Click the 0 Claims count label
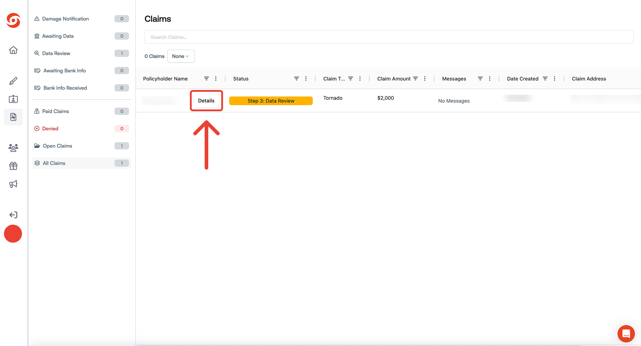Viewport: 641px width, 346px height. click(x=154, y=56)
